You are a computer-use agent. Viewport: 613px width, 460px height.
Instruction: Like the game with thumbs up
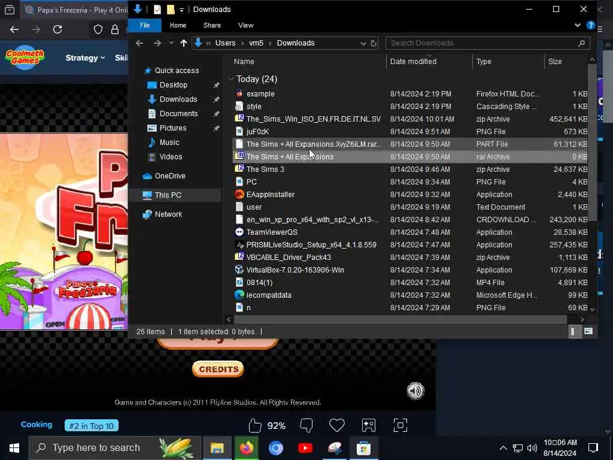click(x=255, y=426)
